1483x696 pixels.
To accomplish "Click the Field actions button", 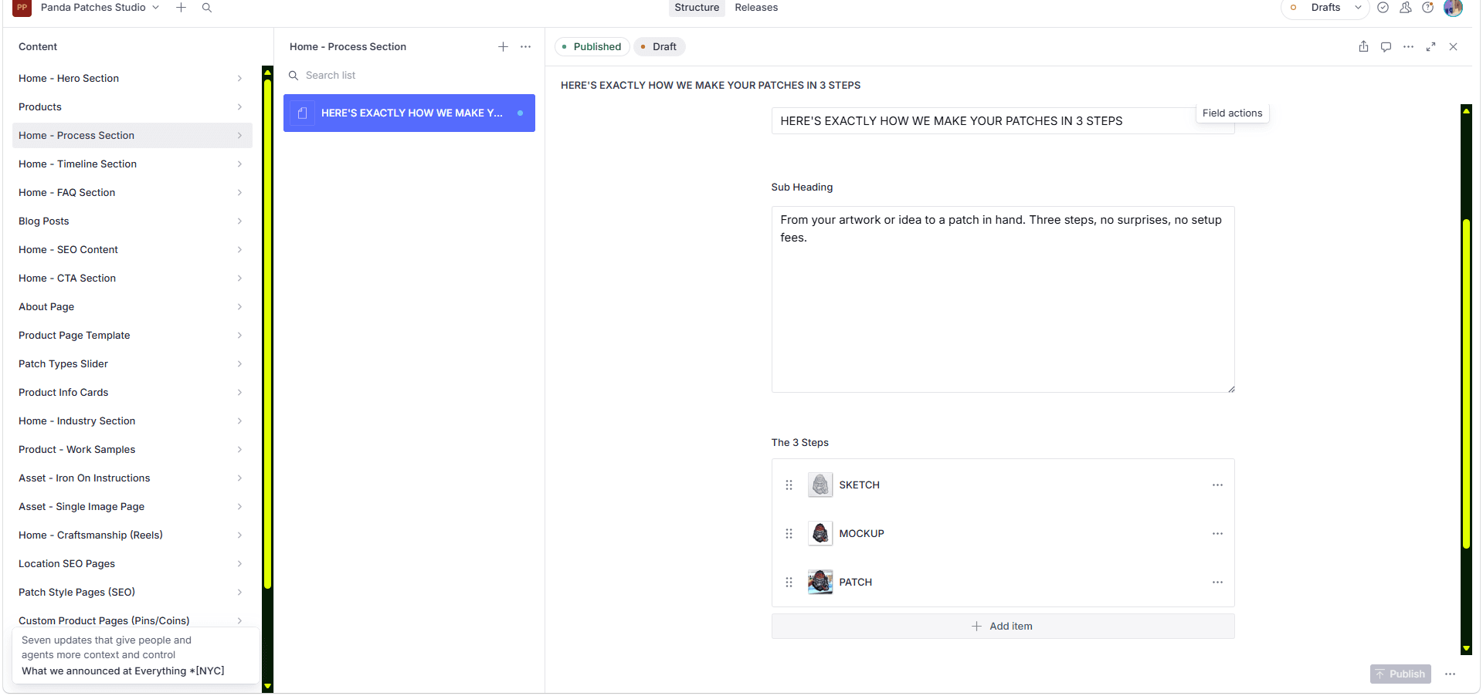I will (1232, 113).
